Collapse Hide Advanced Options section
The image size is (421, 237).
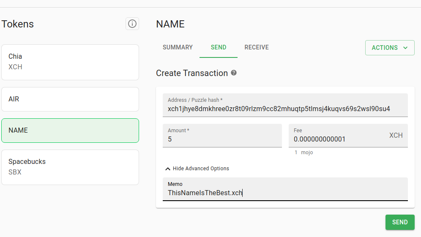pyautogui.click(x=197, y=169)
